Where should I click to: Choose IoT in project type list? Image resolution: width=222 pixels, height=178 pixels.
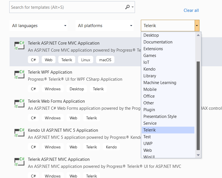(168, 62)
